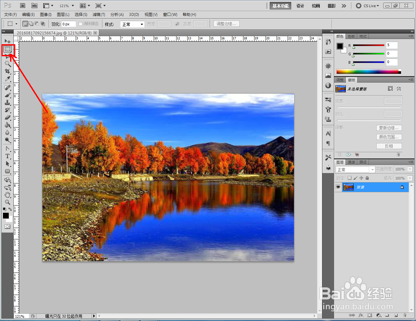Swap foreground and background colors
Screen dimensions: 416x321
[10, 209]
